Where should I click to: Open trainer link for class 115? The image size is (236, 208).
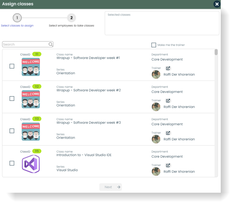coord(168,165)
